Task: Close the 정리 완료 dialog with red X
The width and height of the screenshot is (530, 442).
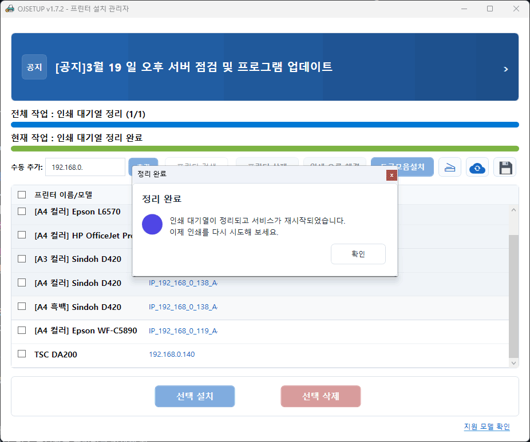Action: coord(391,175)
